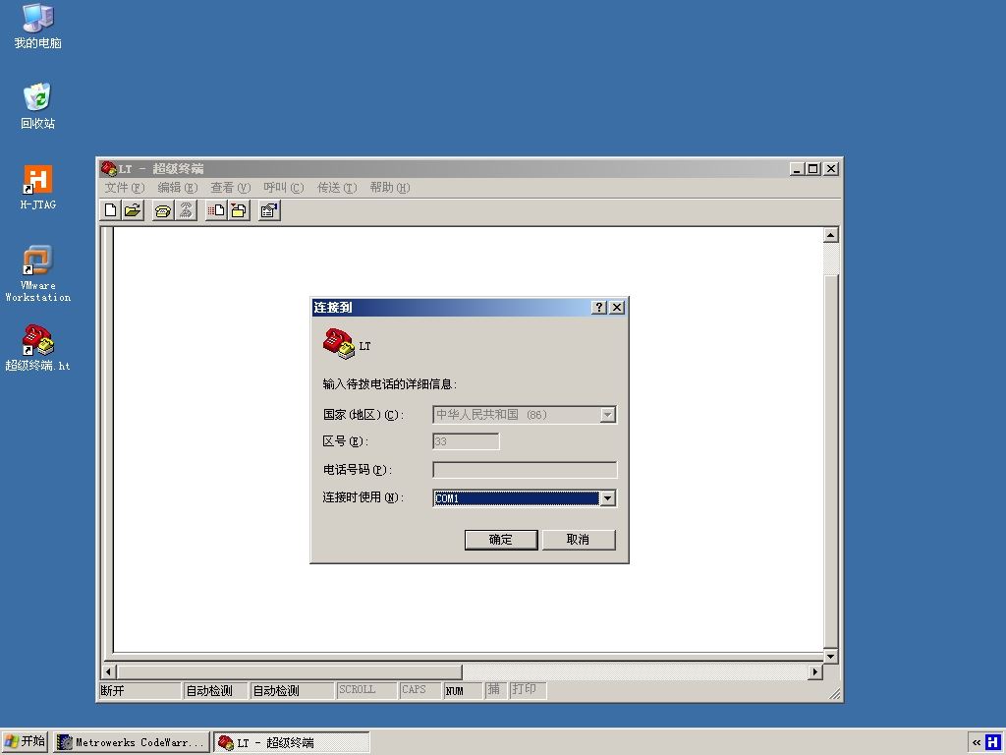1006x755 pixels.
Task: Click the vertical scrollbar down arrow
Action: [831, 656]
